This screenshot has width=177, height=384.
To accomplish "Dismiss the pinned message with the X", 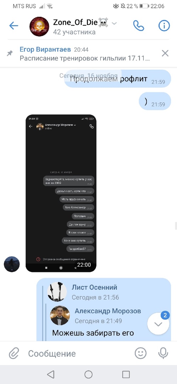I will click(x=165, y=53).
